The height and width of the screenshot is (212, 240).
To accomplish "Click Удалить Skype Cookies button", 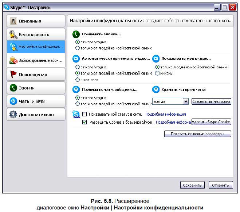I will coord(211,122).
